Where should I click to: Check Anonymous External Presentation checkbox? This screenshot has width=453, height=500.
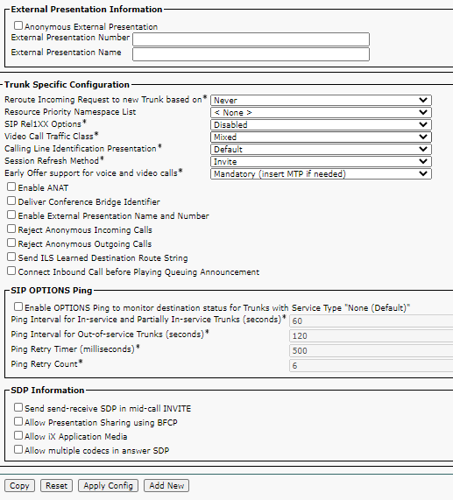[x=18, y=25]
